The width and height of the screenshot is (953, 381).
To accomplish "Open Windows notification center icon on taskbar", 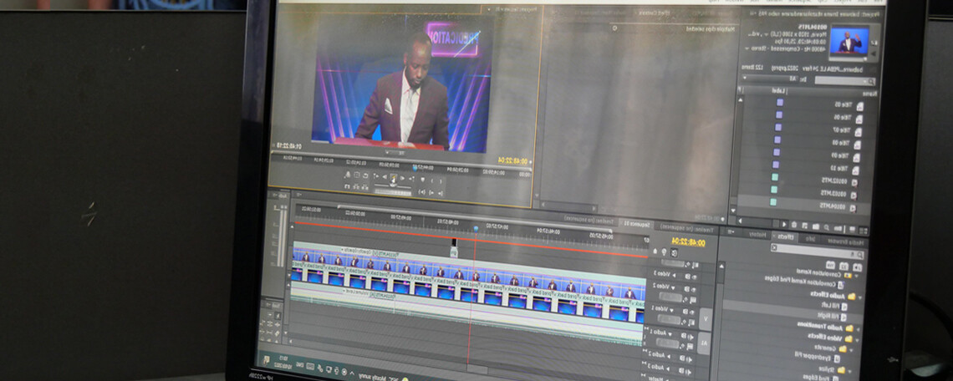I will [x=266, y=360].
